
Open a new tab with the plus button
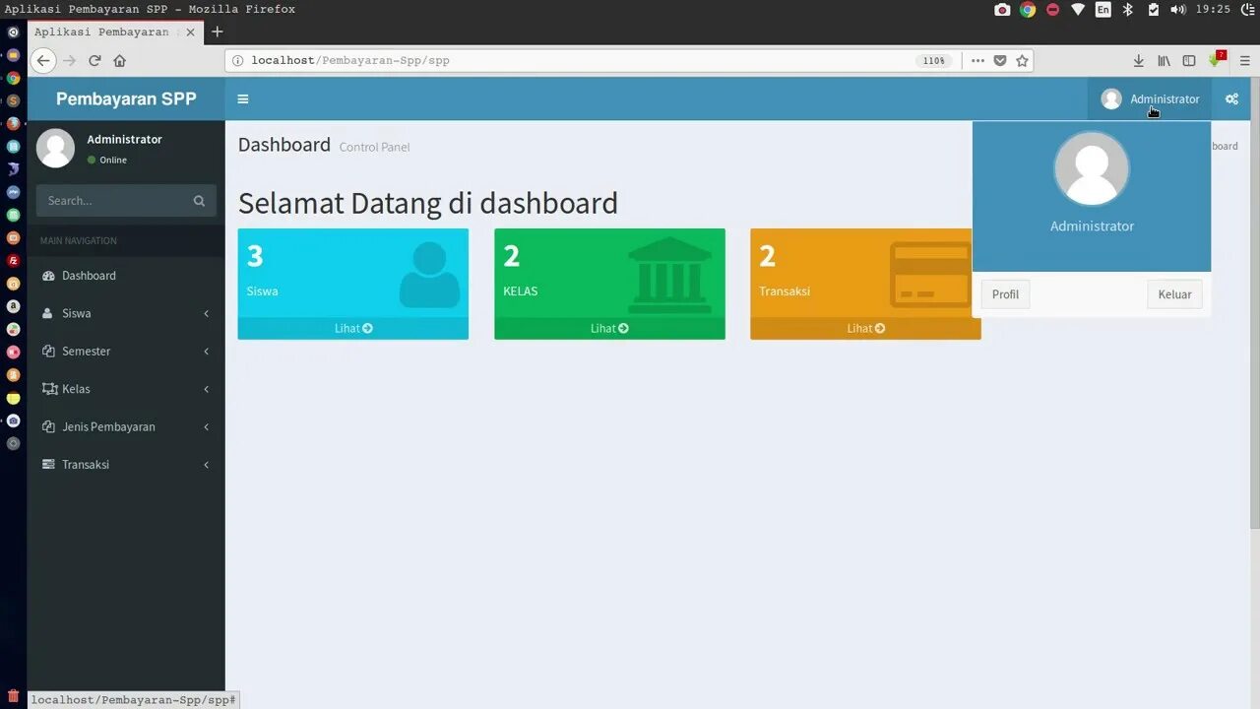click(218, 32)
